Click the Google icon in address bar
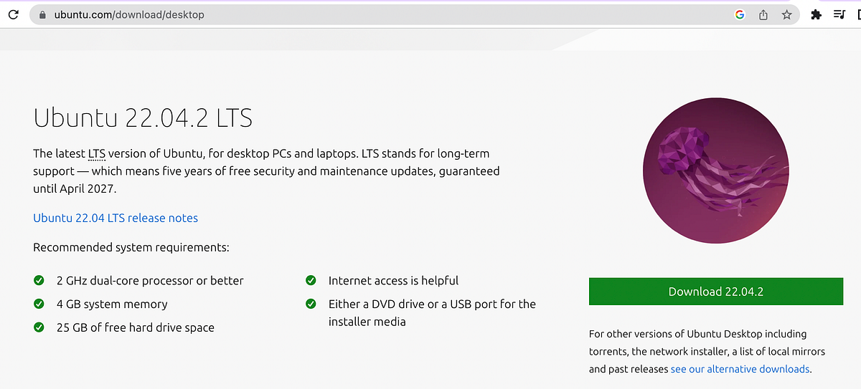Viewport: 861px width, 389px height. click(740, 14)
